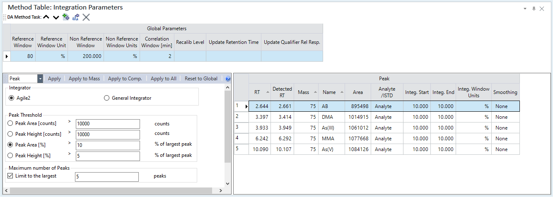Select the Agile2 integrator
This screenshot has width=553, height=197.
(x=11, y=98)
